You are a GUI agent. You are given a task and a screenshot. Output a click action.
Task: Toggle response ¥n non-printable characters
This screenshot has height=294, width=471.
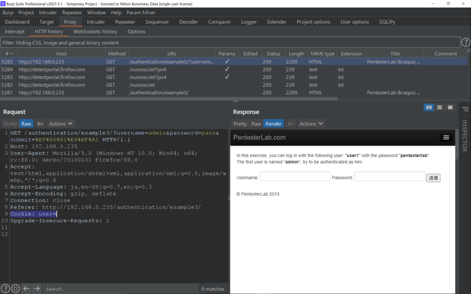click(x=290, y=123)
